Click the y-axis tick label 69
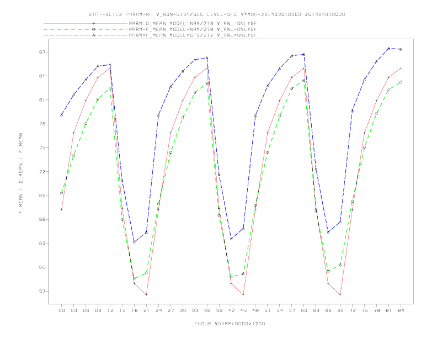Image resolution: width=437 pixels, height=338 pixels. 42,195
